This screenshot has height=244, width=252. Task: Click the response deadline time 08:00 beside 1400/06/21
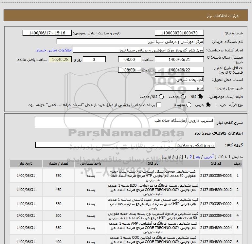pyautogui.click(x=130, y=59)
